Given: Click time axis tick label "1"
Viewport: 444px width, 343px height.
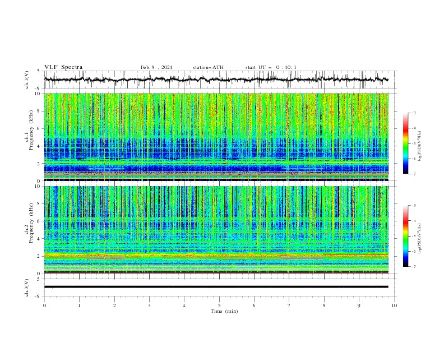Looking at the screenshot, I should tap(79, 305).
